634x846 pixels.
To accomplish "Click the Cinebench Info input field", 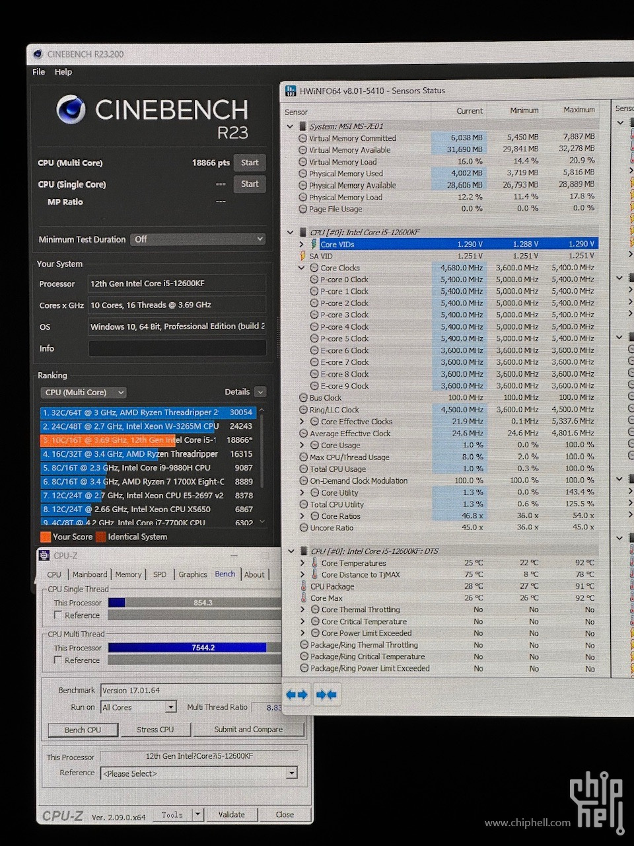I will (177, 348).
